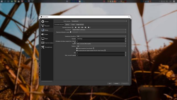Open the rescale output resolution dropdown
The width and height of the screenshot is (177, 100).
pos(99,32)
